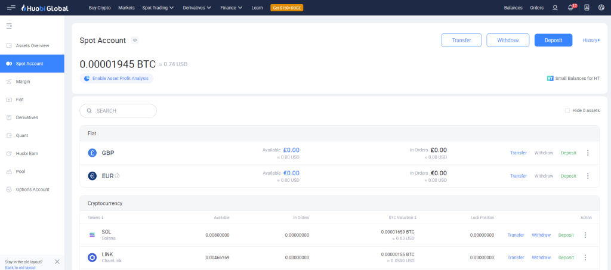Click Deposit in the LINK row
This screenshot has height=270, width=611.
coord(566,257)
